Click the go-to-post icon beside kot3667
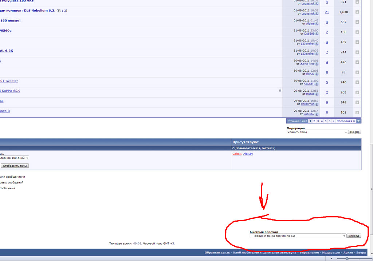373x261 pixels. click(317, 114)
